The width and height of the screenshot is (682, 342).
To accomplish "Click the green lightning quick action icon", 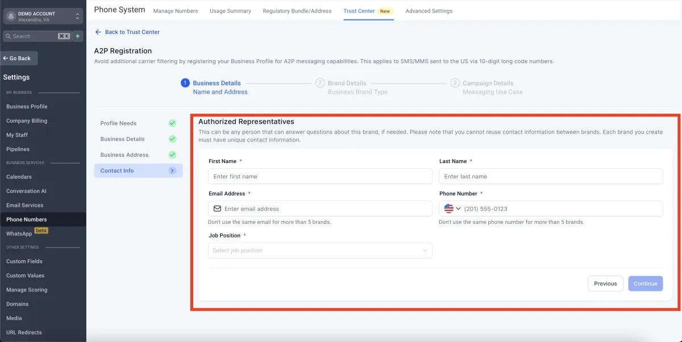I will pos(78,36).
